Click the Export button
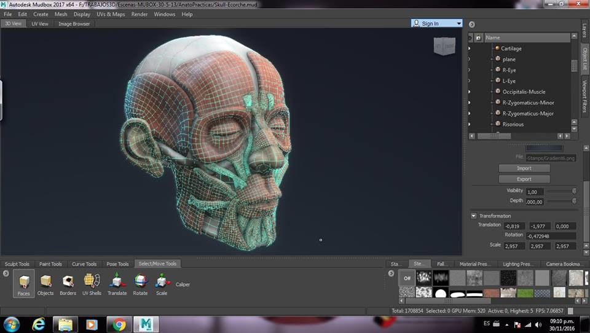 pyautogui.click(x=524, y=179)
